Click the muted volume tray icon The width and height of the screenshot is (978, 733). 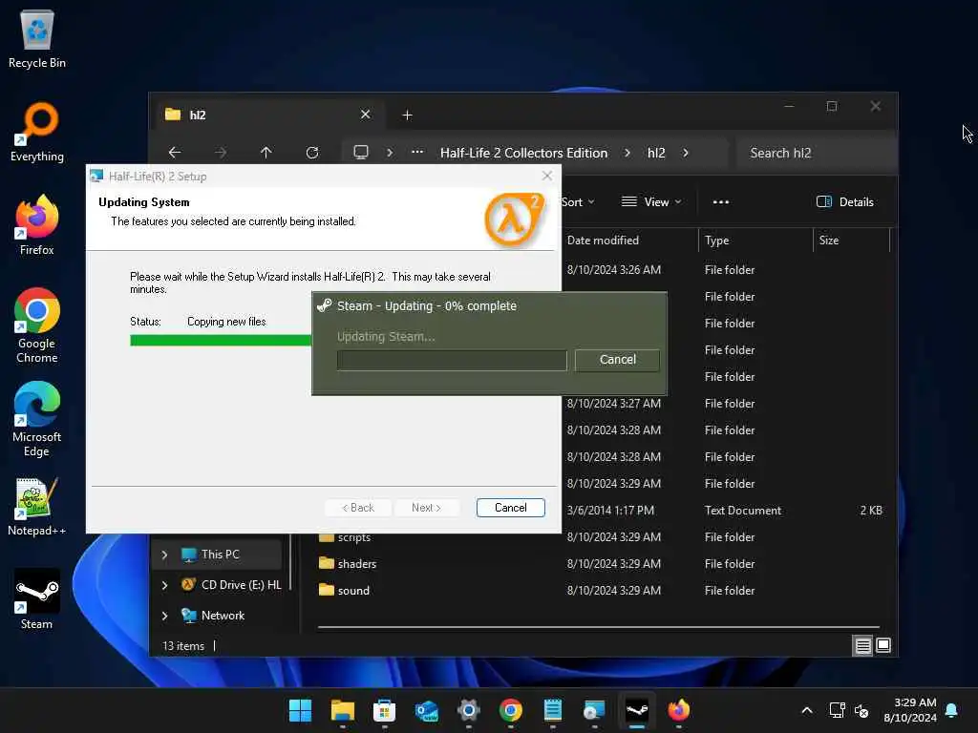pos(861,710)
